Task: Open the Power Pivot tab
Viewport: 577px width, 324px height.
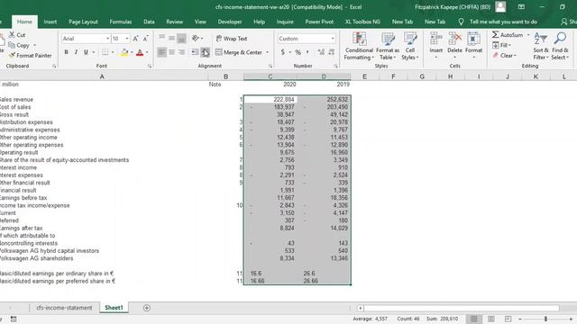Action: click(x=319, y=22)
